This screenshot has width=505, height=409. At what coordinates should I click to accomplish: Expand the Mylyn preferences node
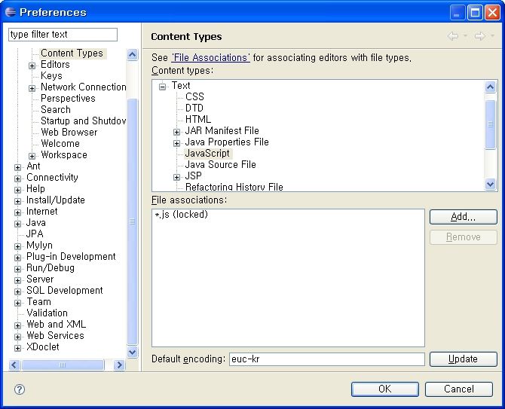point(18,246)
